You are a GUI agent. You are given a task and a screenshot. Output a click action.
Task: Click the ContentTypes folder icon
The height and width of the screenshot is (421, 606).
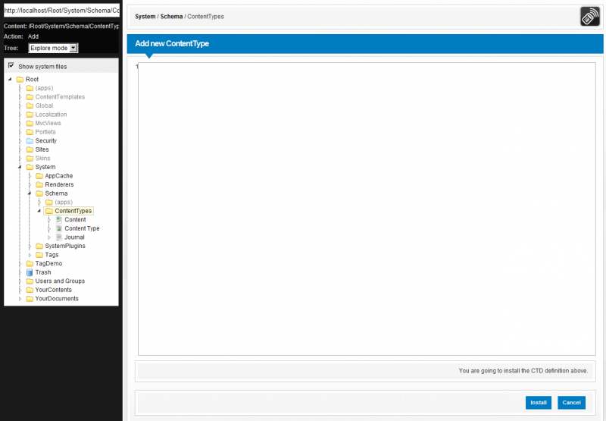pyautogui.click(x=49, y=211)
